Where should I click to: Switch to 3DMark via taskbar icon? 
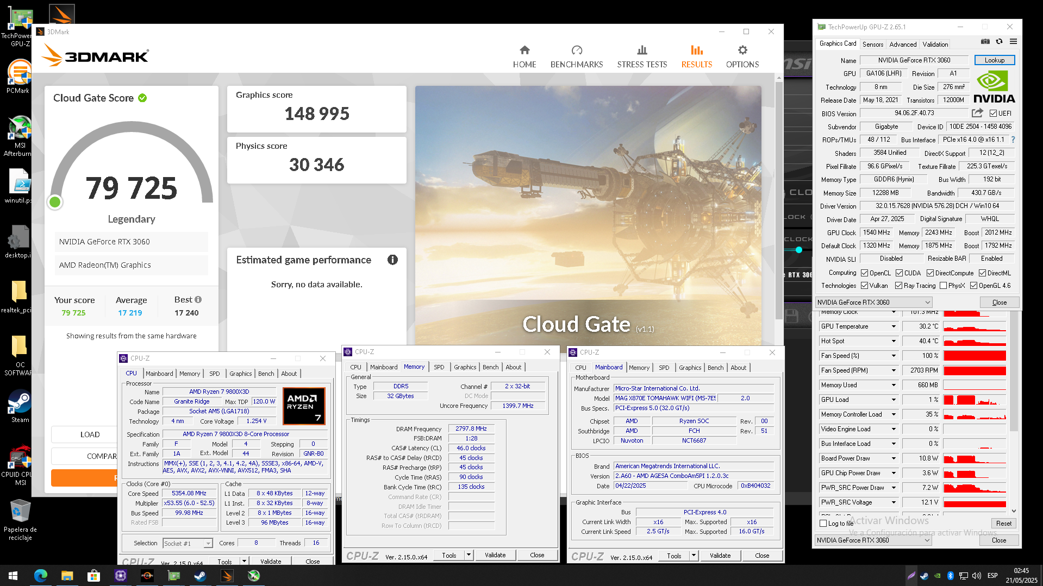click(227, 576)
